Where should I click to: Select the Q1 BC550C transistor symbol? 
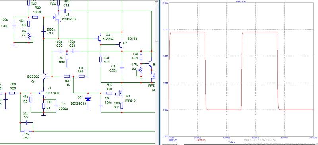tap(45, 76)
